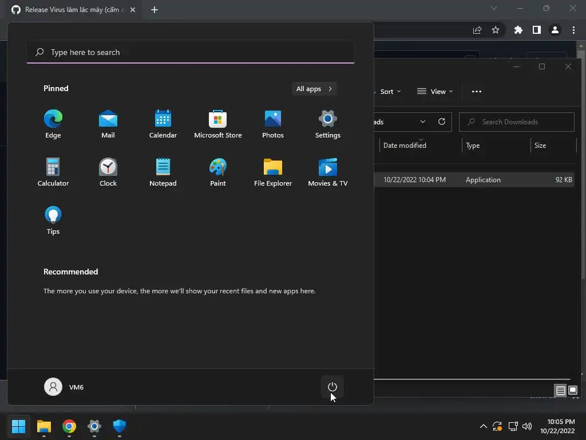Open See more options in File Explorer
The image size is (586, 440).
coord(477,92)
